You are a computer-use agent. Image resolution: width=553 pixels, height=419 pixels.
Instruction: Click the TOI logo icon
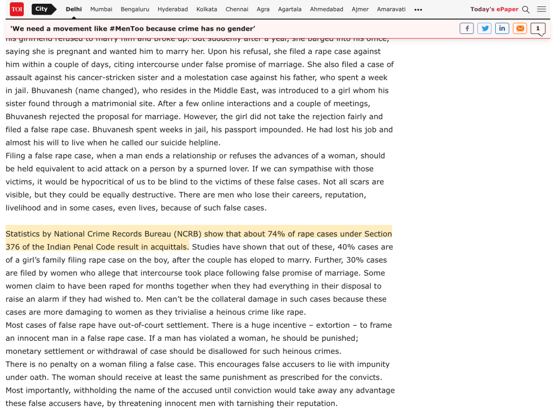(x=17, y=9)
